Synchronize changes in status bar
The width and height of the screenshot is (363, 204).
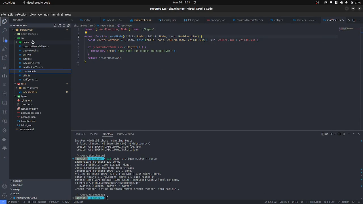point(24,202)
